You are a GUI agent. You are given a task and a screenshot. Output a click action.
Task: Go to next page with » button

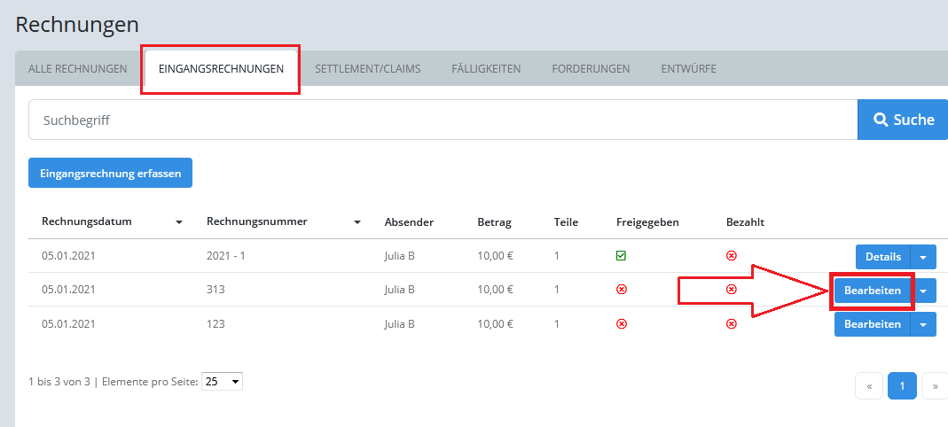click(x=935, y=386)
